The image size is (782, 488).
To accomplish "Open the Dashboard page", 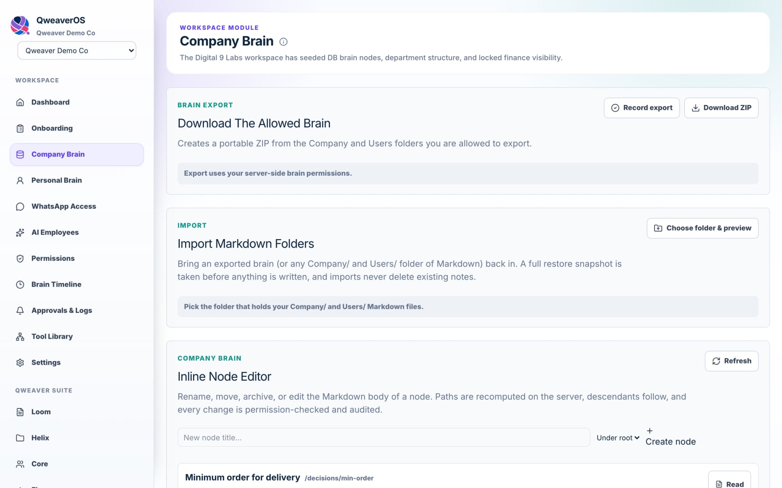I will coord(77,102).
